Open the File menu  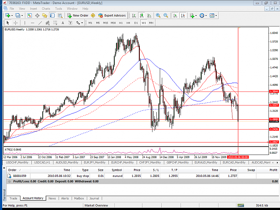(x=12, y=8)
